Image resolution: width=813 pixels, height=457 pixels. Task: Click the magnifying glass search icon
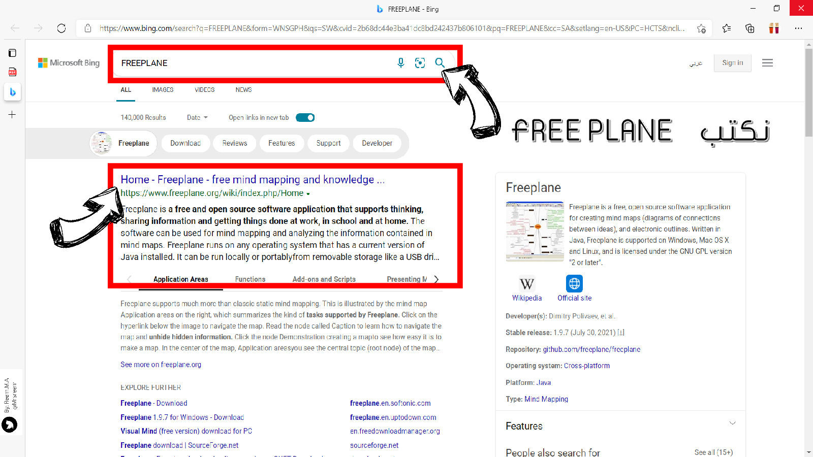(440, 63)
